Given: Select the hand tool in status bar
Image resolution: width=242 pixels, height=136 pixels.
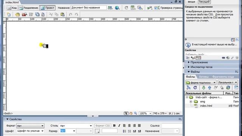Looking at the screenshot, I should pyautogui.click(x=131, y=113).
